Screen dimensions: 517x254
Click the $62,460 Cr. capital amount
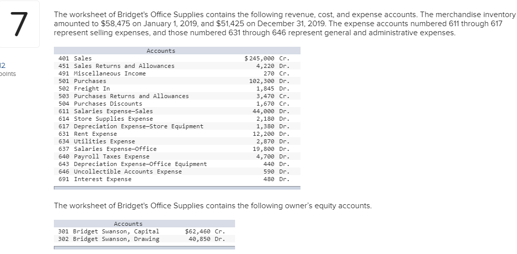[205, 231]
